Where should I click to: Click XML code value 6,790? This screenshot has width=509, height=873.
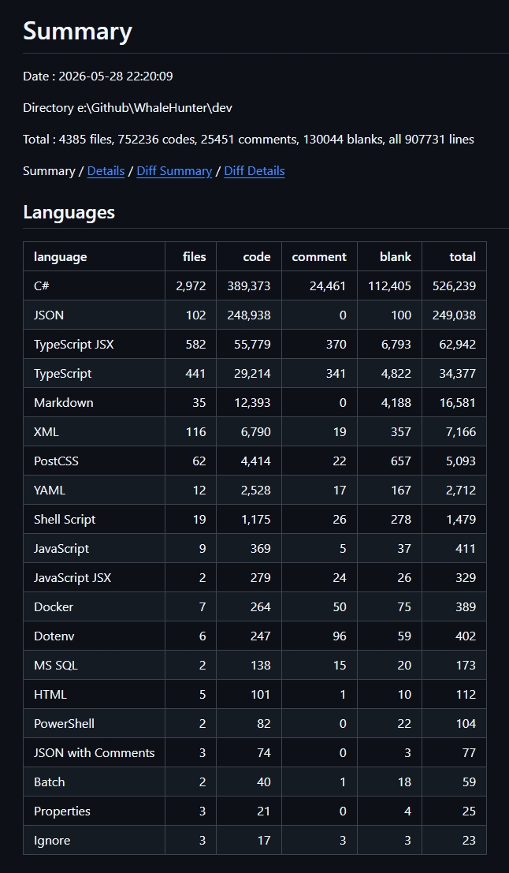pos(255,432)
